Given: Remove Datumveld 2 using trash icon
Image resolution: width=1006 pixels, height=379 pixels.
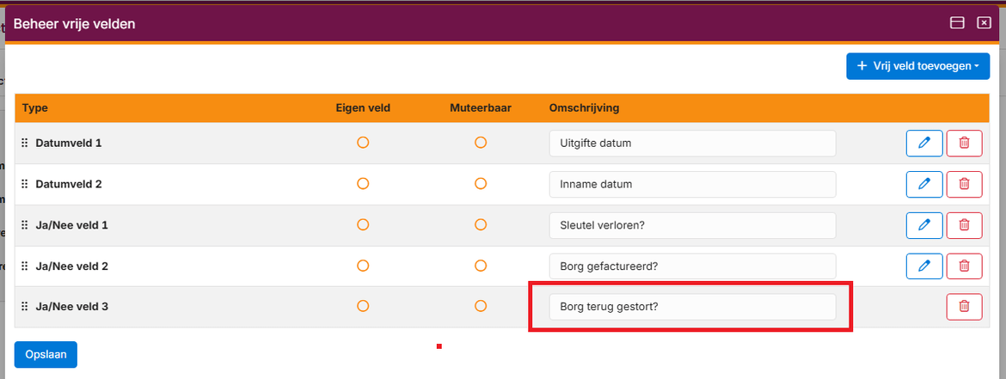Looking at the screenshot, I should tap(964, 184).
